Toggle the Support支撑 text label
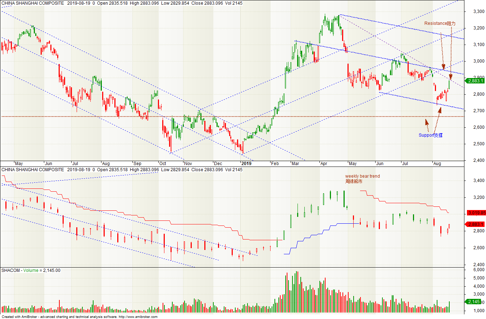This screenshot has height=319, width=486. (430, 135)
